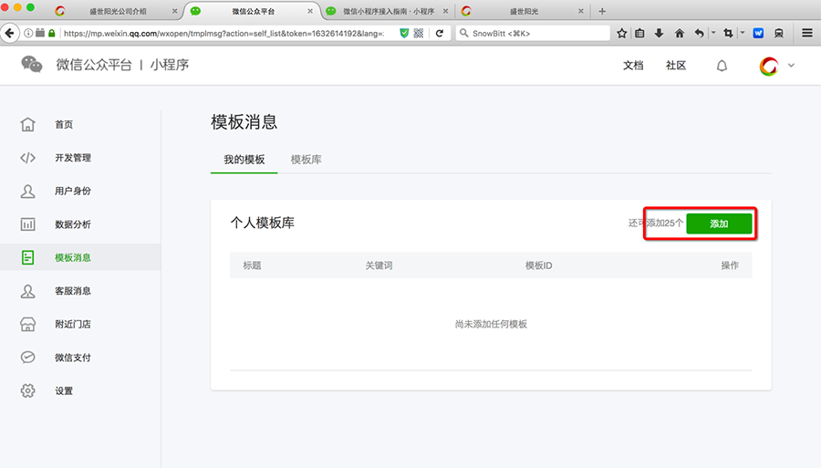Select the 微信公众平台 browser tab
The image size is (821, 468).
254,11
